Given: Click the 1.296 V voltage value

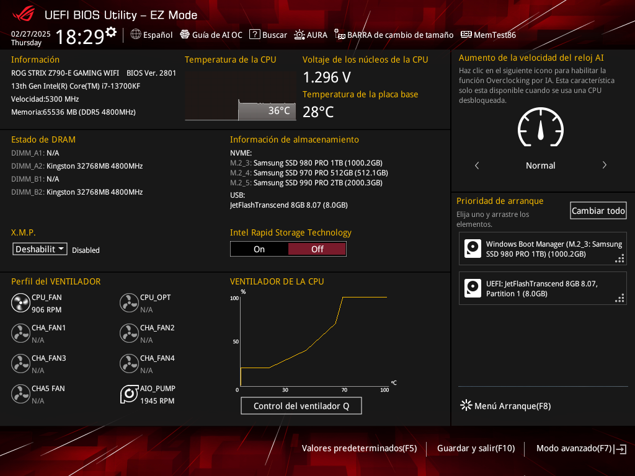Looking at the screenshot, I should [x=327, y=77].
